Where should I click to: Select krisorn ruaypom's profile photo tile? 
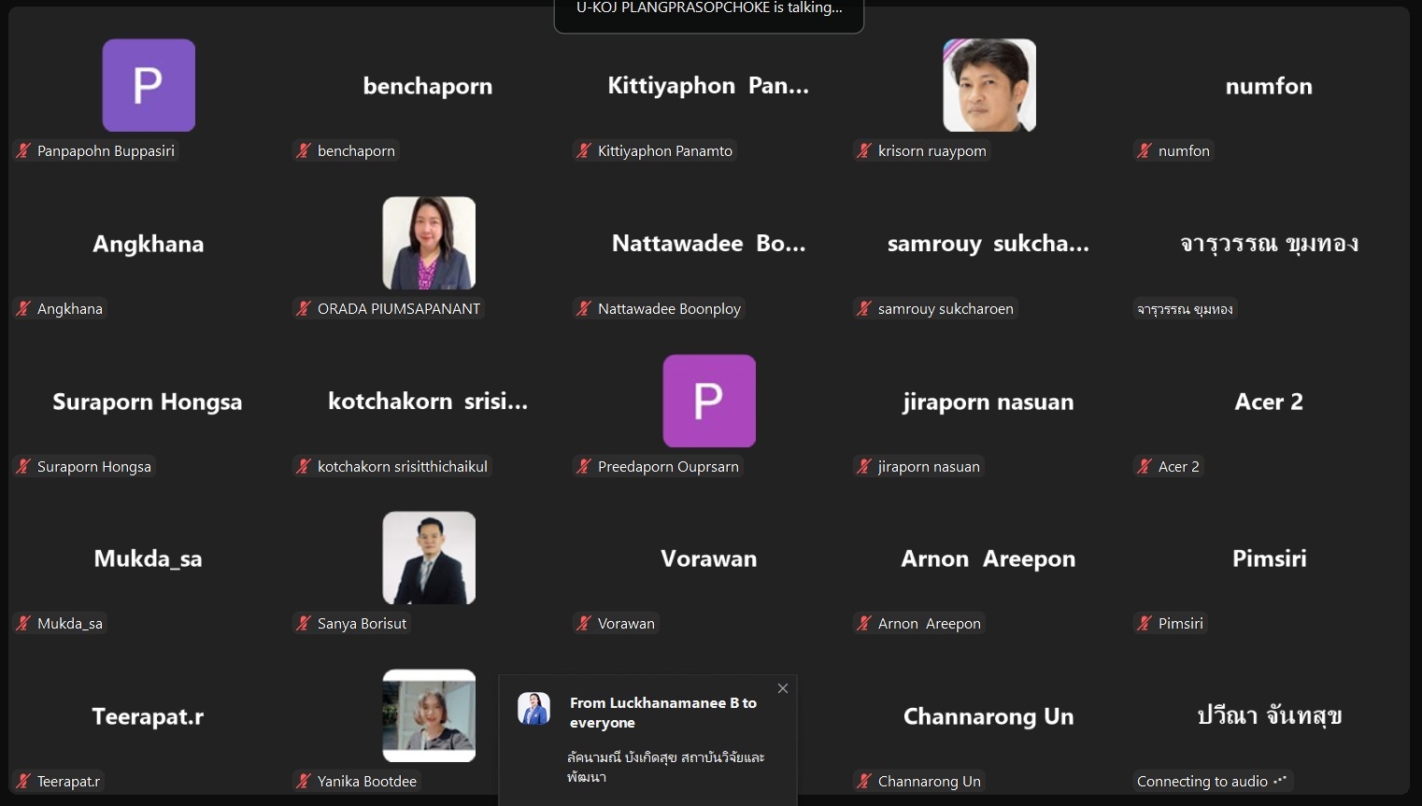[989, 85]
